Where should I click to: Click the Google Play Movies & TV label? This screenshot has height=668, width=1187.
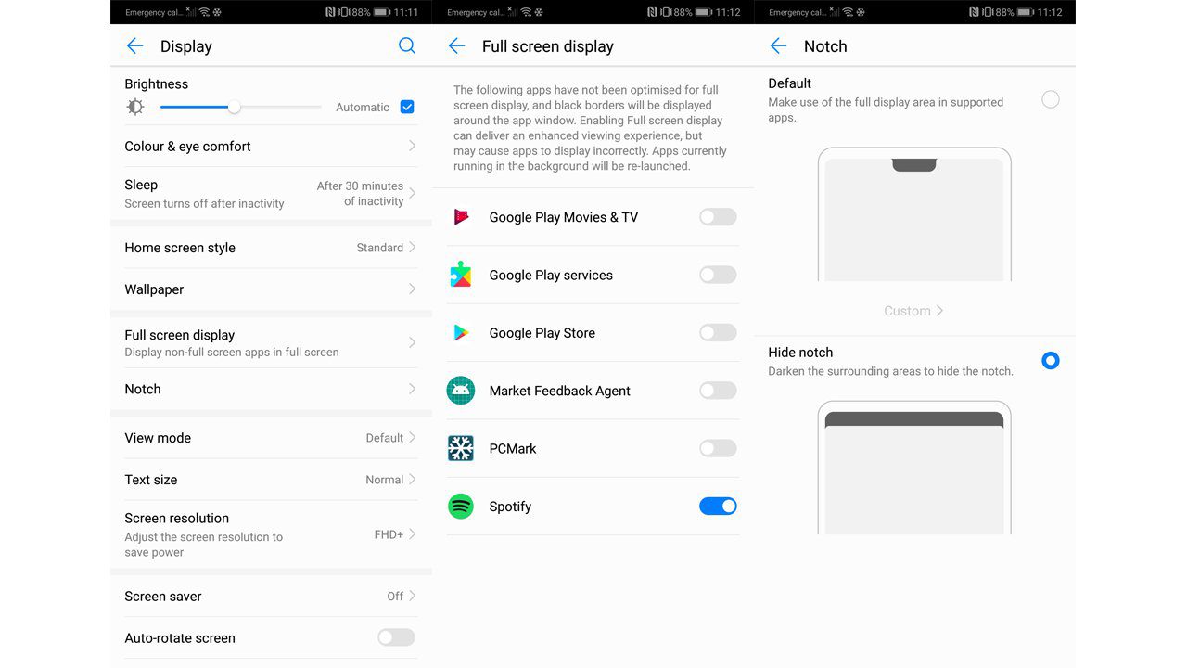[564, 217]
